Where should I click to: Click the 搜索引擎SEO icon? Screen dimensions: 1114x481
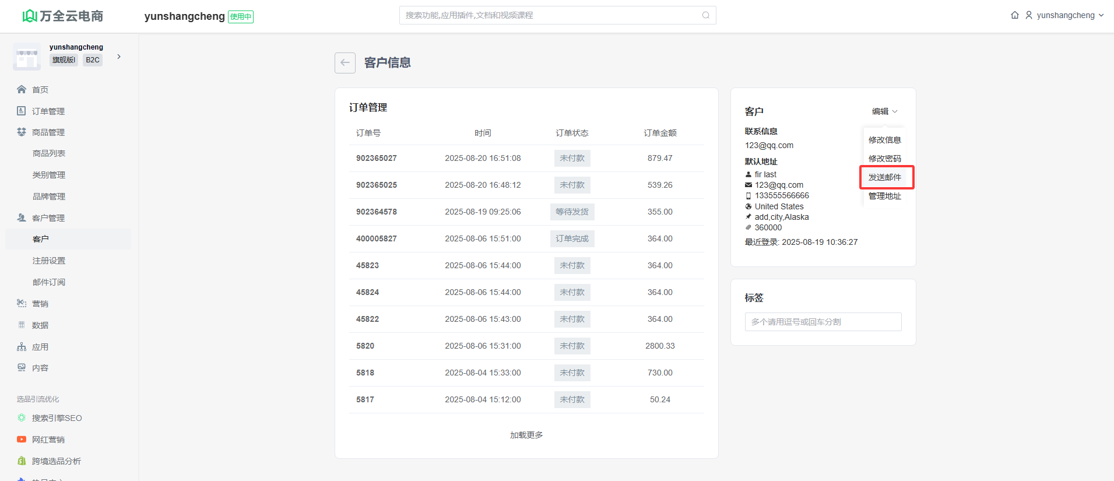22,418
